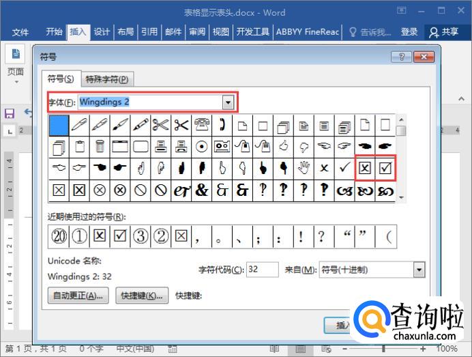Open the 插入 ribbon tab
Screen dimensions: 472x357
tap(78, 31)
